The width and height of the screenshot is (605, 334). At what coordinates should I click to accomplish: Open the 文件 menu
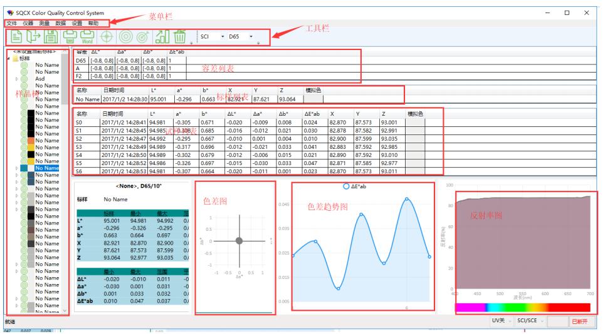click(x=11, y=23)
